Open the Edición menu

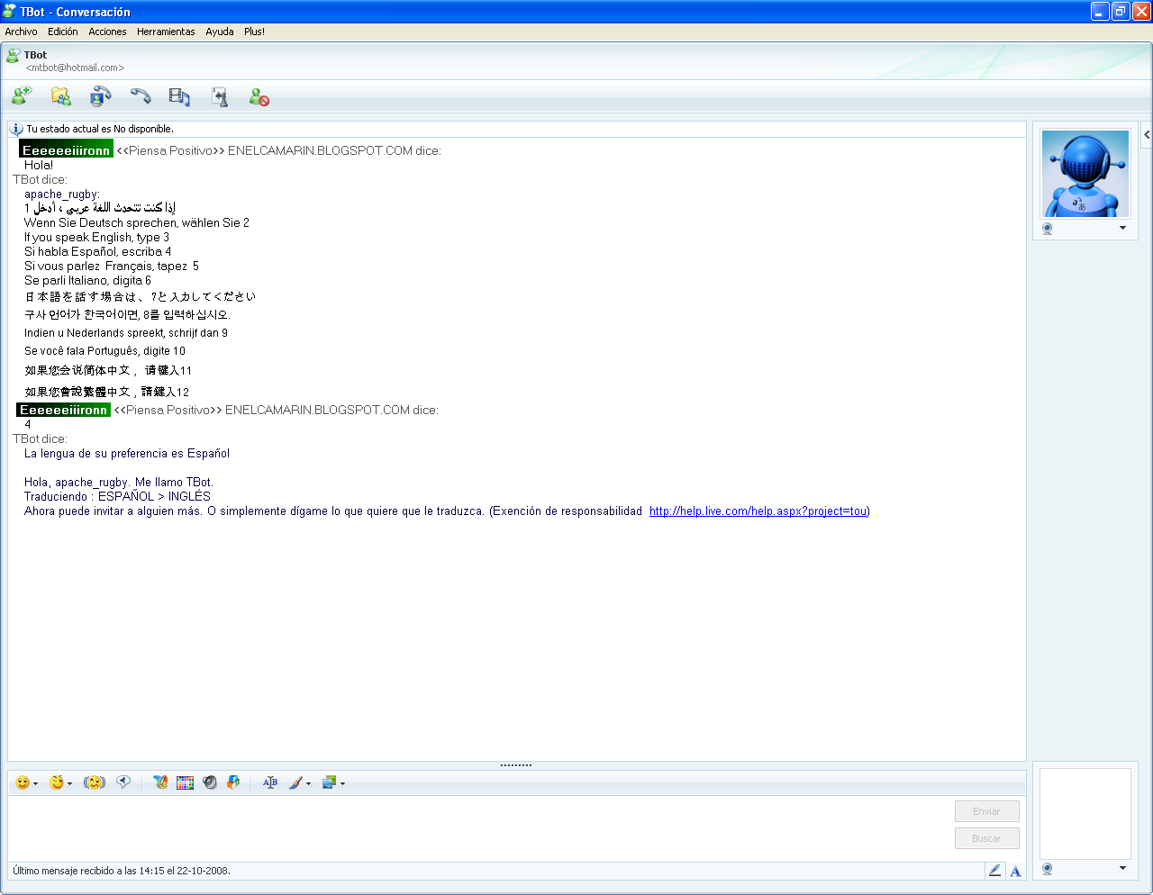coord(63,32)
